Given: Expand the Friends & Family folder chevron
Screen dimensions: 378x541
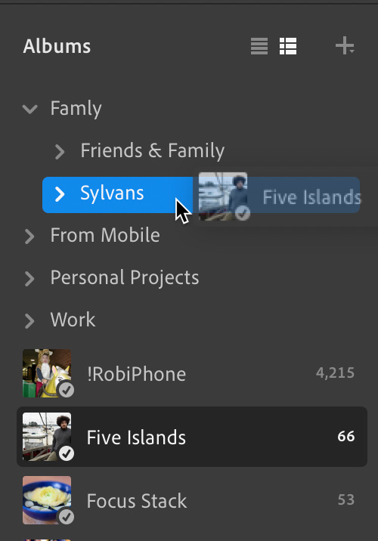Looking at the screenshot, I should point(60,151).
